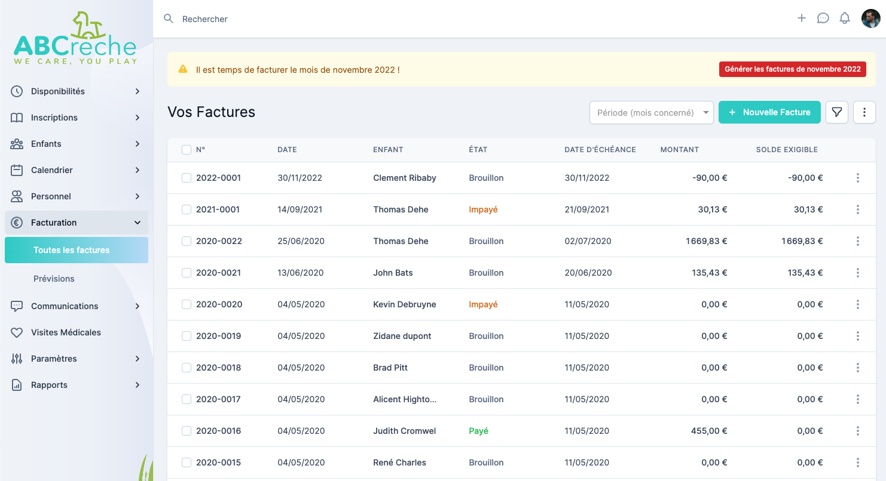Open the kebab menu beside Nouvelle Facture

tap(864, 112)
